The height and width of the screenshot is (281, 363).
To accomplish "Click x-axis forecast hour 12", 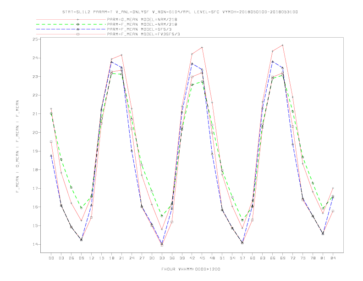I will pos(92,258).
